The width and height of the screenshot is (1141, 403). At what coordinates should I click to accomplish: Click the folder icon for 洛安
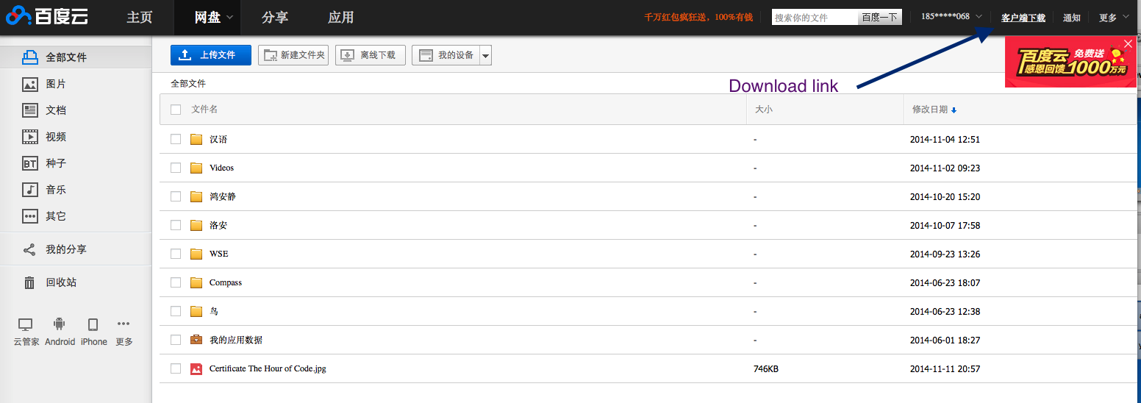pyautogui.click(x=196, y=225)
